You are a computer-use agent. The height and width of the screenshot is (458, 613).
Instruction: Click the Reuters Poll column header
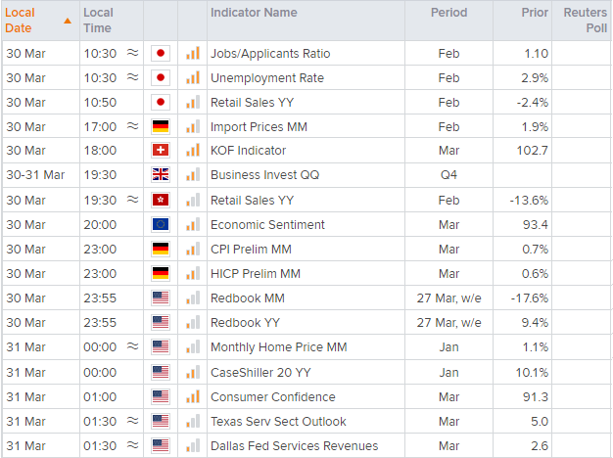585,21
